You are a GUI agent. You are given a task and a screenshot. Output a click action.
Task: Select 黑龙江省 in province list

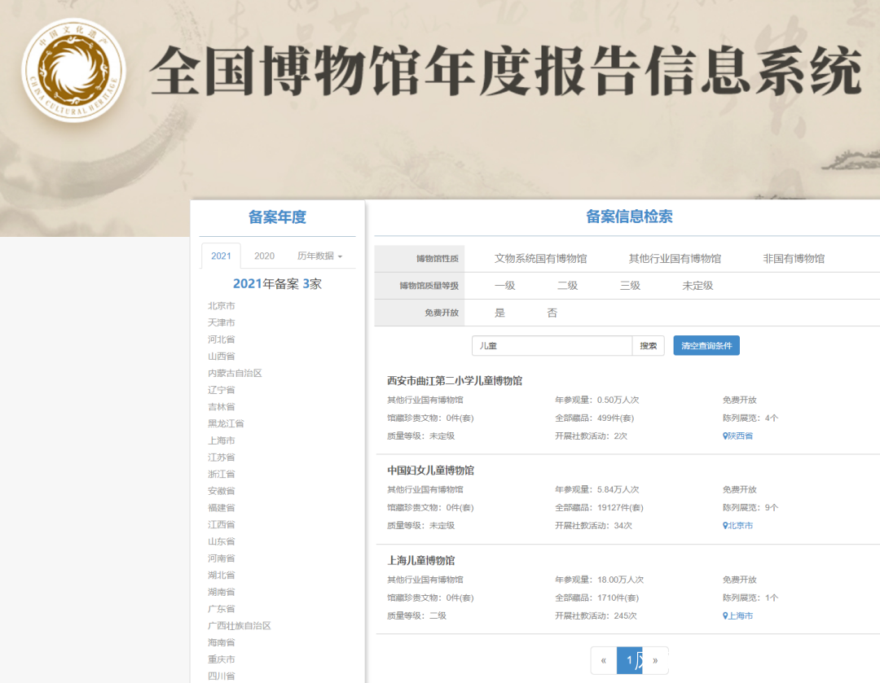click(226, 423)
